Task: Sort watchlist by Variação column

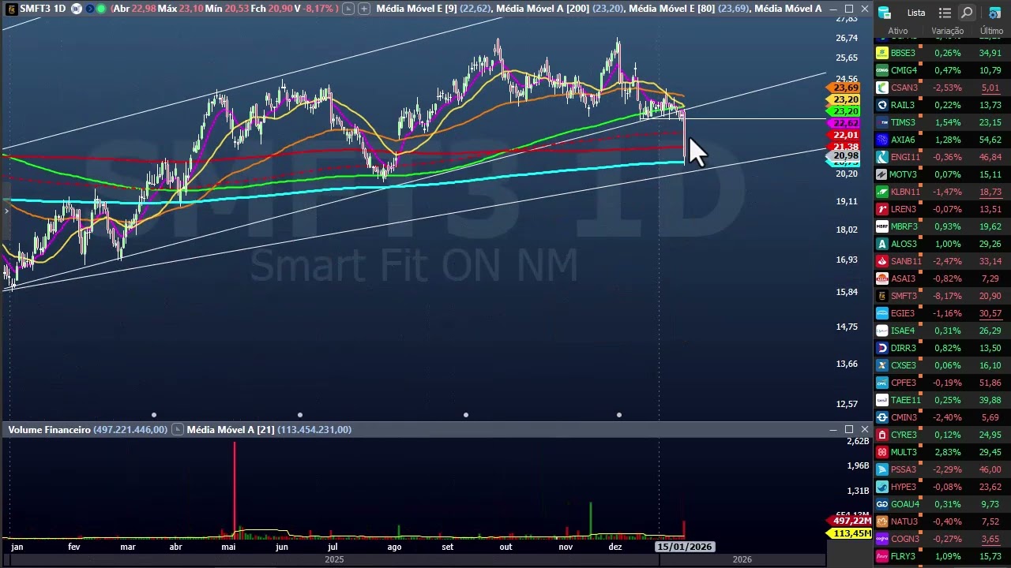Action: pyautogui.click(x=947, y=31)
